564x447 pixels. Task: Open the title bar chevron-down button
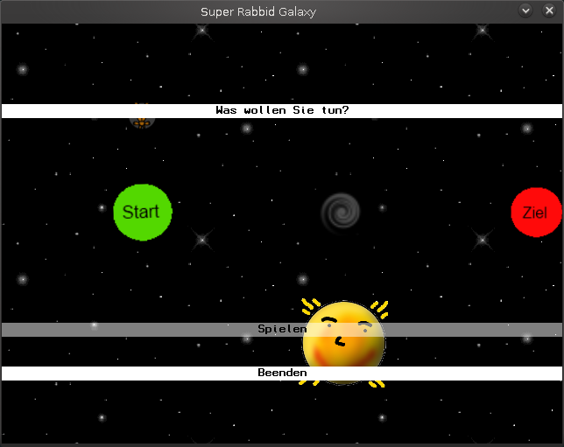[x=525, y=10]
